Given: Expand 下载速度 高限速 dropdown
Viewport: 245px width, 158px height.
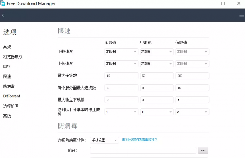Looking at the screenshot, I should pyautogui.click(x=121, y=52).
